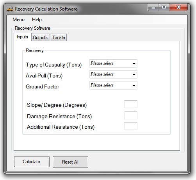The image size is (196, 180).
Task: Click the Calculate button
Action: [x=32, y=162]
